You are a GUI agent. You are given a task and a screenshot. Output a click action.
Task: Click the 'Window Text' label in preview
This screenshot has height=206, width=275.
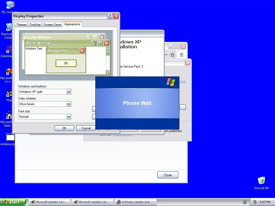click(x=34, y=49)
